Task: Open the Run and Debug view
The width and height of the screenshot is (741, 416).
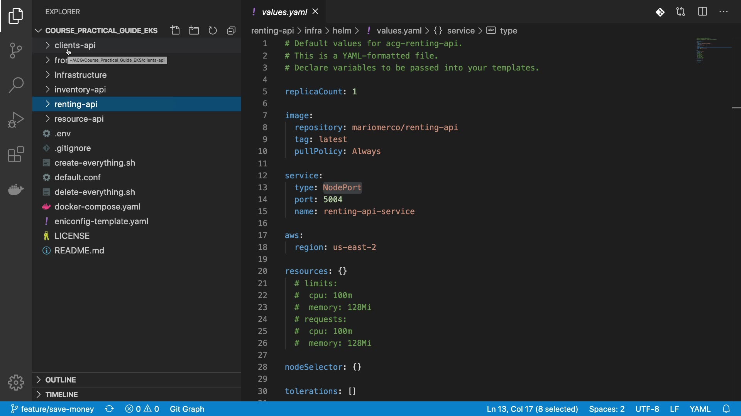Action: 16,120
